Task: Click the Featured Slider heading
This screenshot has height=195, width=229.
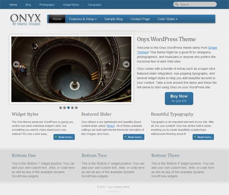Action: [x=96, y=114]
